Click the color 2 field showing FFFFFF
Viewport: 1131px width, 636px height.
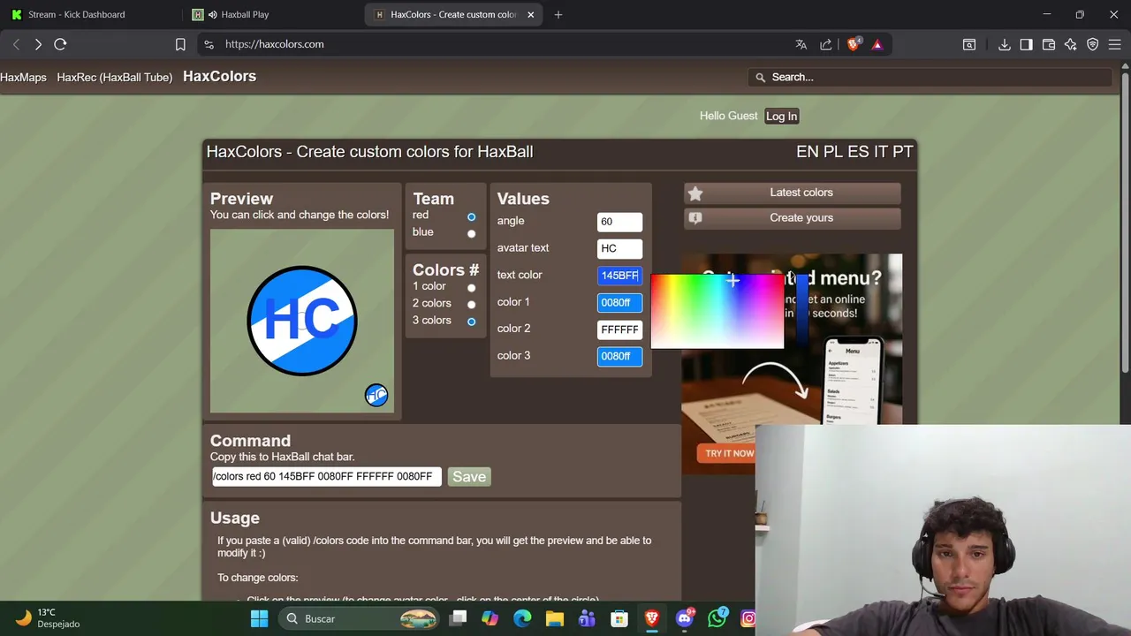click(619, 329)
